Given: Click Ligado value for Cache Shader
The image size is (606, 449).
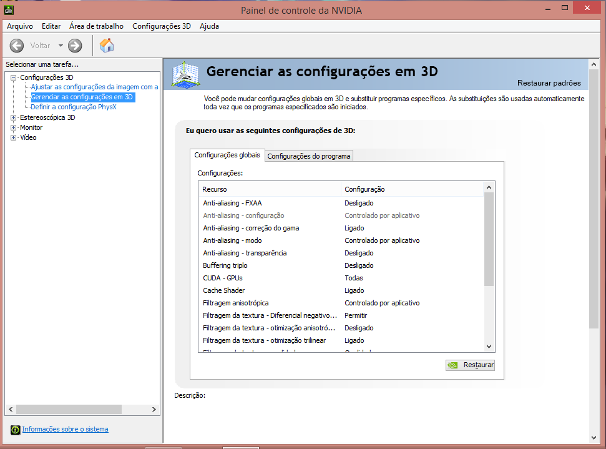Looking at the screenshot, I should click(x=354, y=290).
